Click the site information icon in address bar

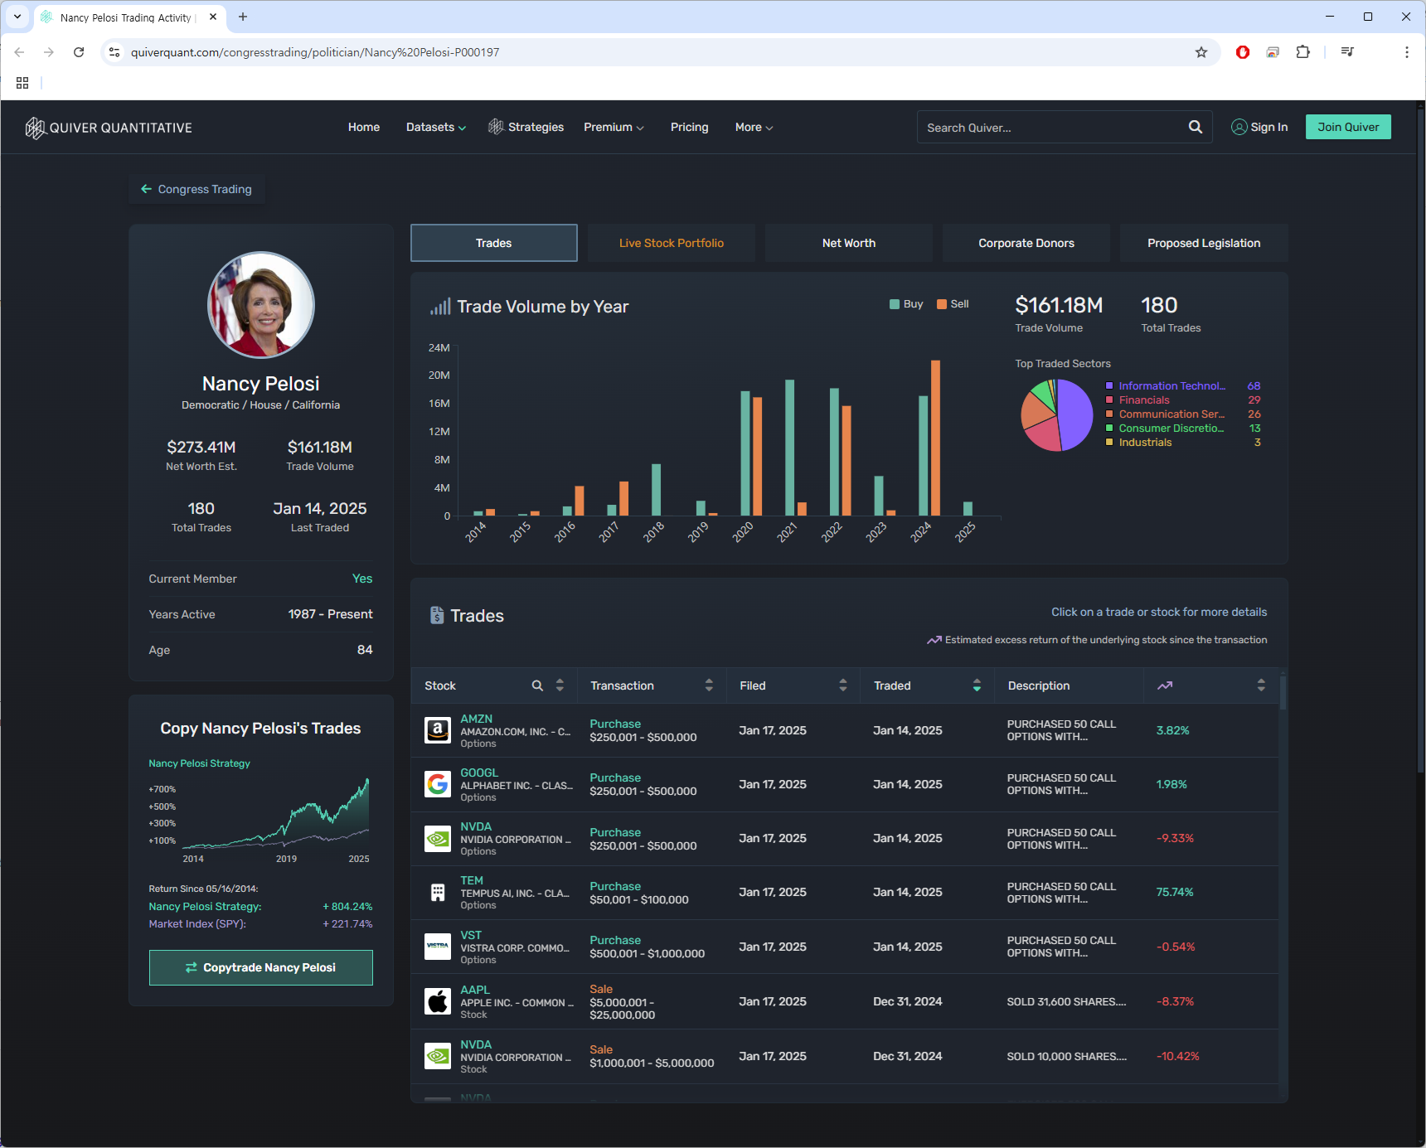tap(114, 52)
